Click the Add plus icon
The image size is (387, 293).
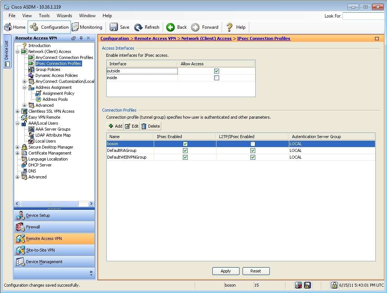(x=111, y=126)
